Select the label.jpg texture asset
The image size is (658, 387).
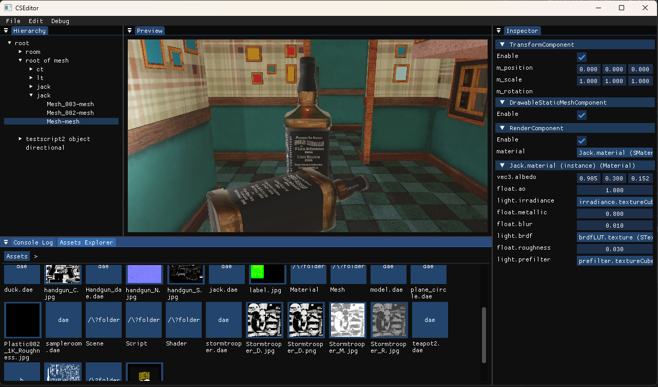(267, 274)
